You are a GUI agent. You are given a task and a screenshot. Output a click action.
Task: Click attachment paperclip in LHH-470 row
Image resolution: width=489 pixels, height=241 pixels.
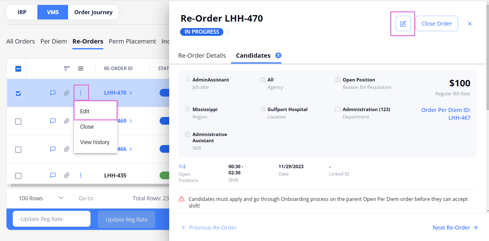point(66,93)
